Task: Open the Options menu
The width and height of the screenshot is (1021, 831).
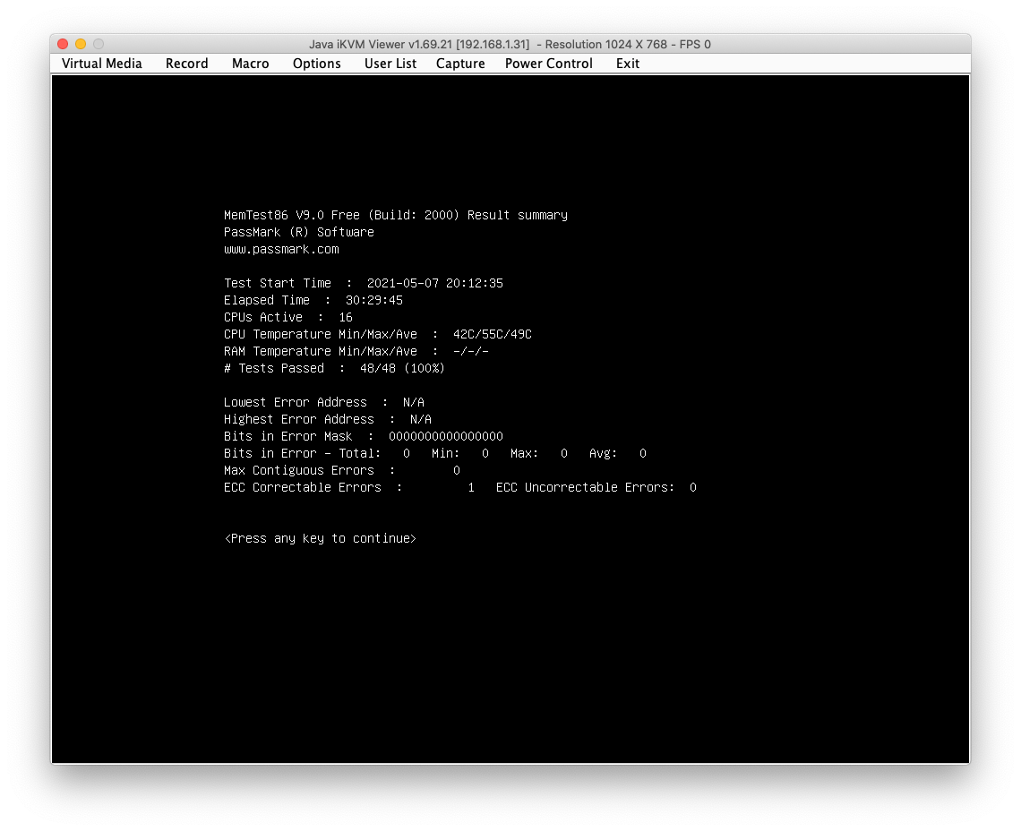Action: 316,64
